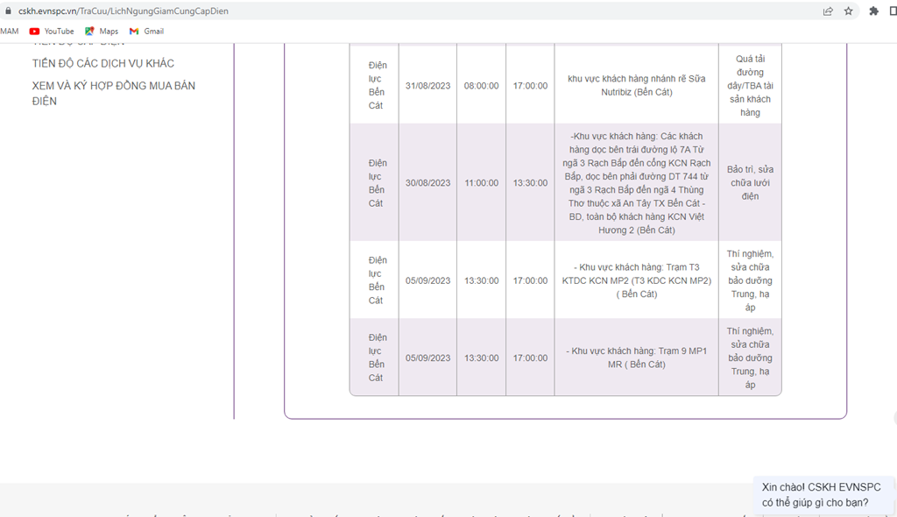This screenshot has height=517, width=897.
Task: Click reason 'Quá tải đường dây/TBA tài sản khách hàng'
Action: pos(750,85)
